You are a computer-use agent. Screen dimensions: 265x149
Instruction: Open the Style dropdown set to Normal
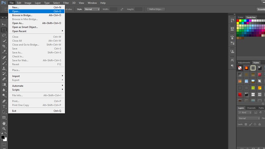pos(92,9)
